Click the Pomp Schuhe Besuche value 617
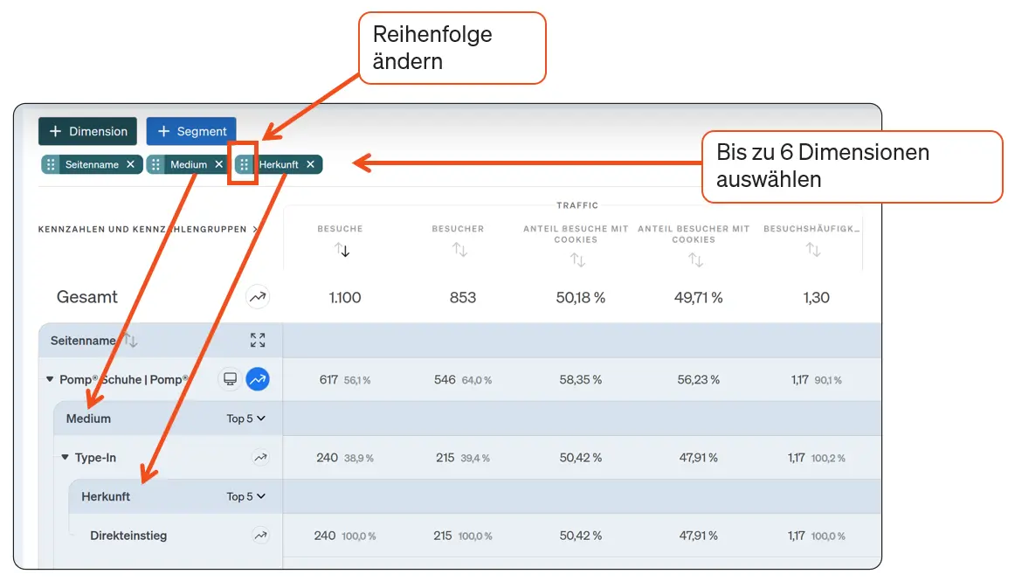The image size is (1015, 581). (x=328, y=379)
